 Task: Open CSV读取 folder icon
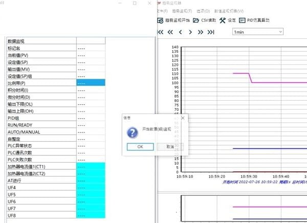(x=196, y=20)
